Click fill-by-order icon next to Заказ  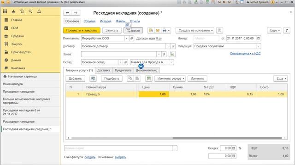172,54
